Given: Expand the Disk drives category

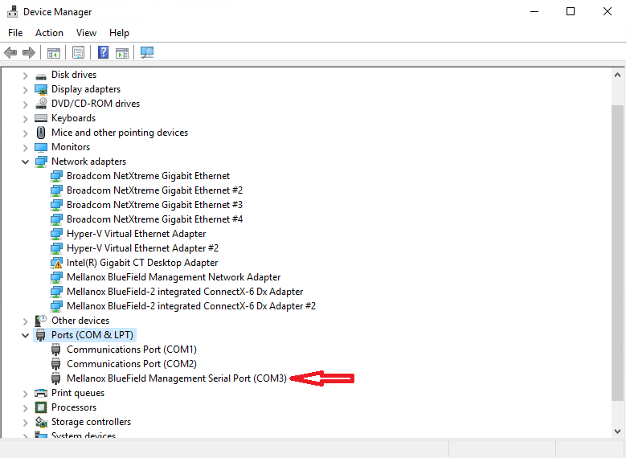Looking at the screenshot, I should (x=26, y=75).
